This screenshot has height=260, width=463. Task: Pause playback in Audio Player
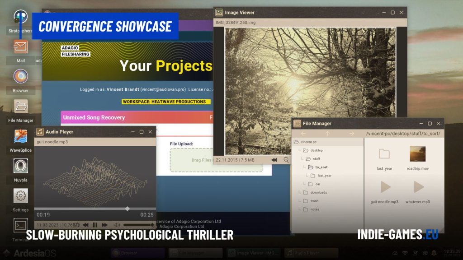pos(95,225)
